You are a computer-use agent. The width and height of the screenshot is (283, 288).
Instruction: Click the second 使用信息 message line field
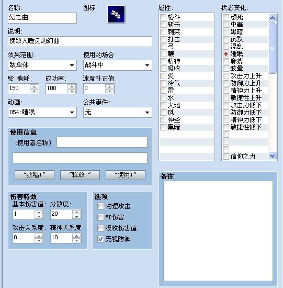point(80,158)
